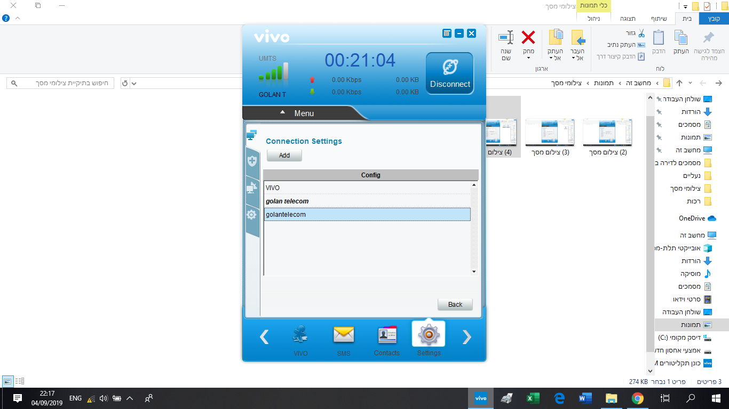Viewport: 729px width, 409px height.
Task: Switch to the ניהול (Manage) ribbon tab
Action: [593, 19]
